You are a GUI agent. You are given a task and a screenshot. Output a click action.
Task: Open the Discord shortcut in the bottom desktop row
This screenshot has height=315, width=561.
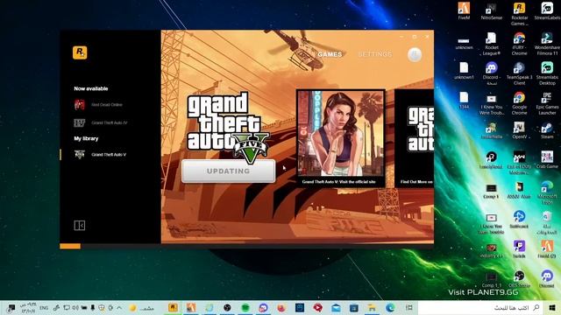[547, 279]
